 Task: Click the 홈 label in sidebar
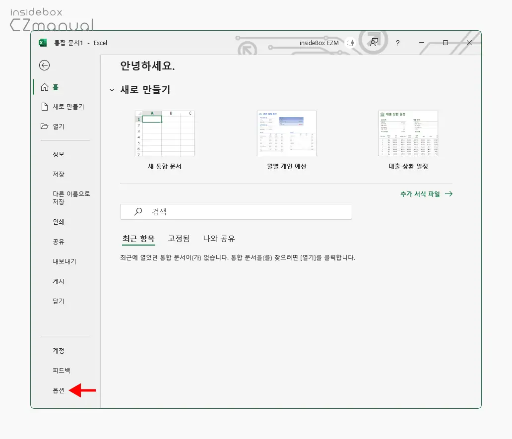tap(56, 87)
